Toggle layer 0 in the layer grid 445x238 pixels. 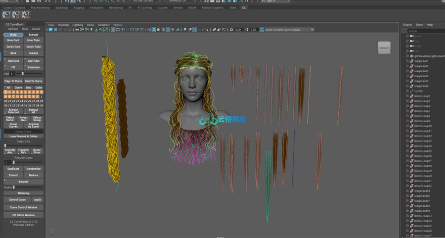(5, 92)
